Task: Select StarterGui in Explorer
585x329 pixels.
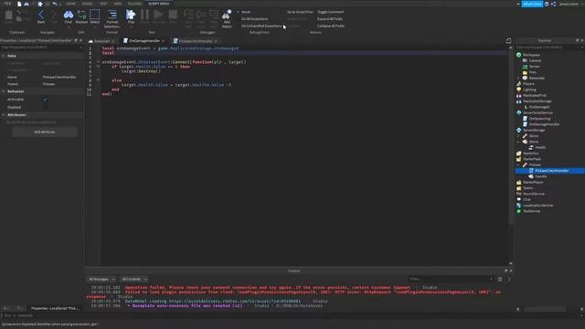Action: click(530, 154)
